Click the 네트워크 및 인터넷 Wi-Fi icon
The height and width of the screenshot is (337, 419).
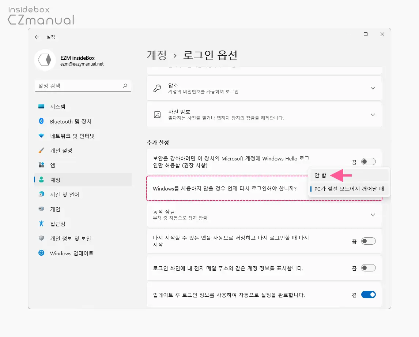[41, 136]
